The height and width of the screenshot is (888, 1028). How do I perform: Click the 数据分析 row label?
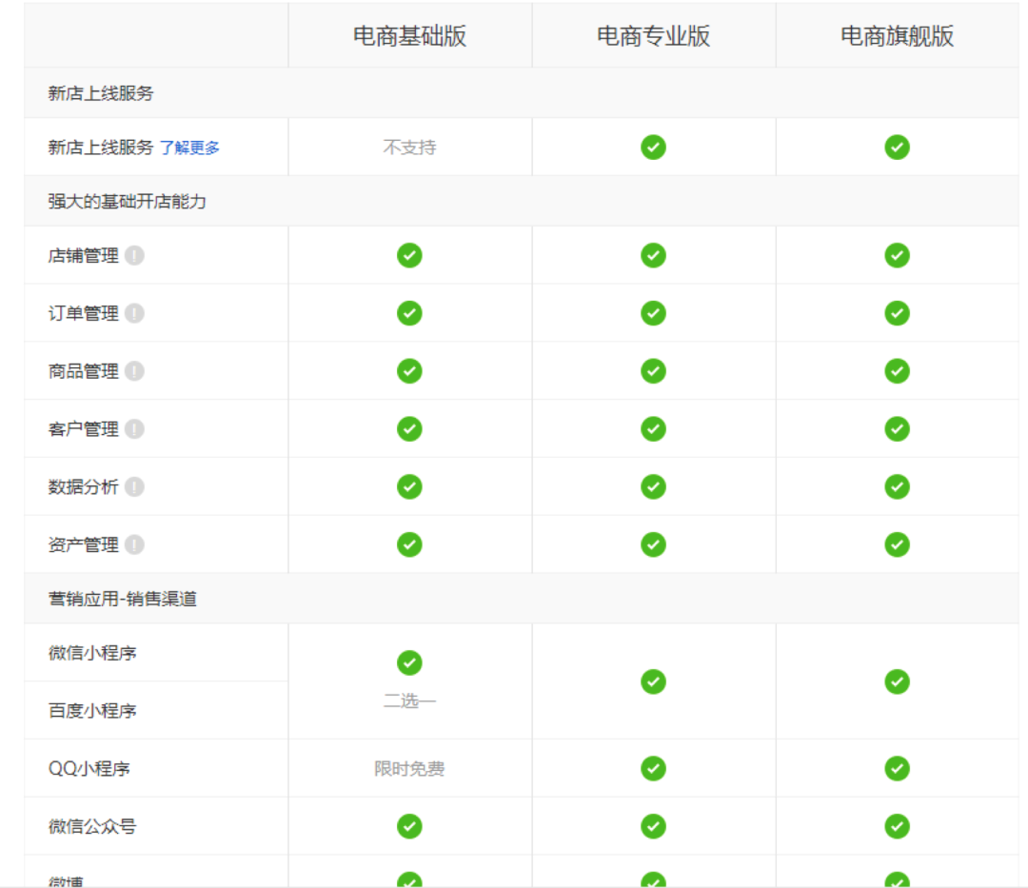pyautogui.click(x=83, y=487)
